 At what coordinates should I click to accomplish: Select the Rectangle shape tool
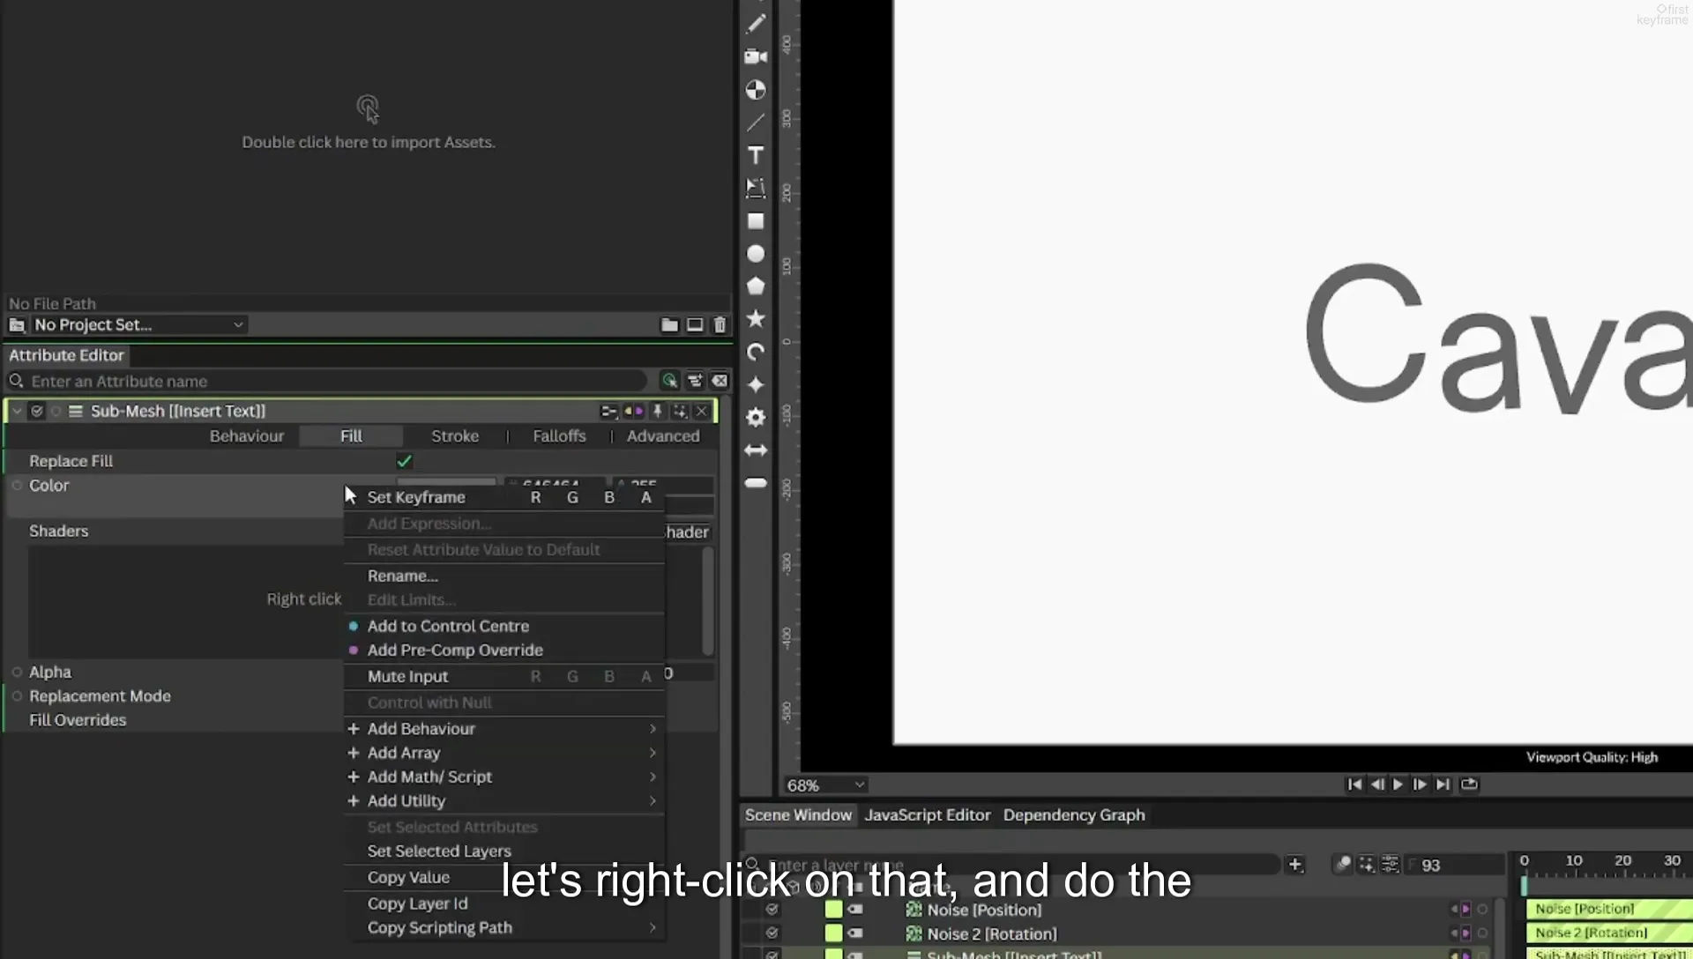coord(756,221)
